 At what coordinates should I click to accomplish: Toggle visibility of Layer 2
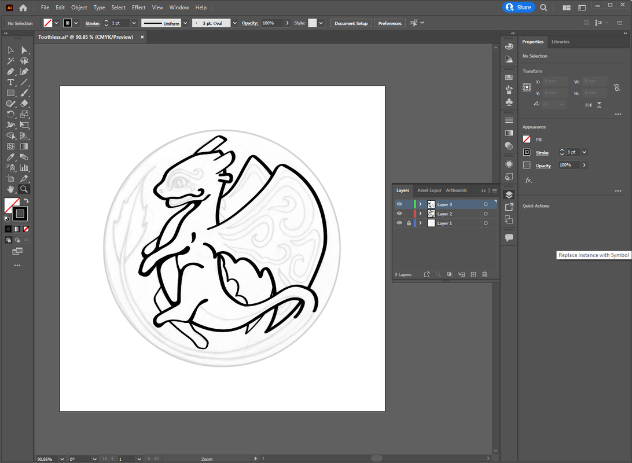pyautogui.click(x=399, y=214)
